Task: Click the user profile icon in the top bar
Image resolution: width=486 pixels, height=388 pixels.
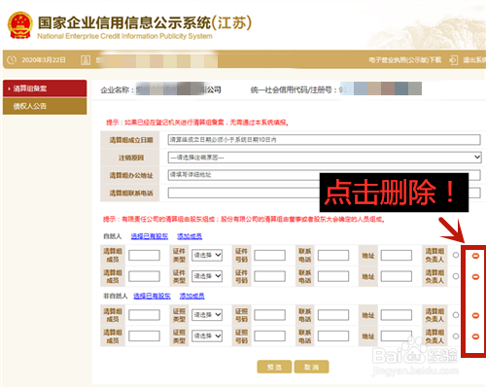Action: tap(86, 60)
